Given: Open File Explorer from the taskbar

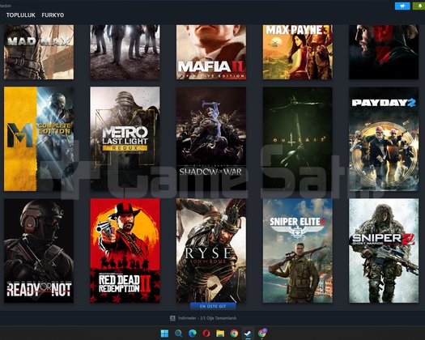Looking at the screenshot, I should [220, 334].
